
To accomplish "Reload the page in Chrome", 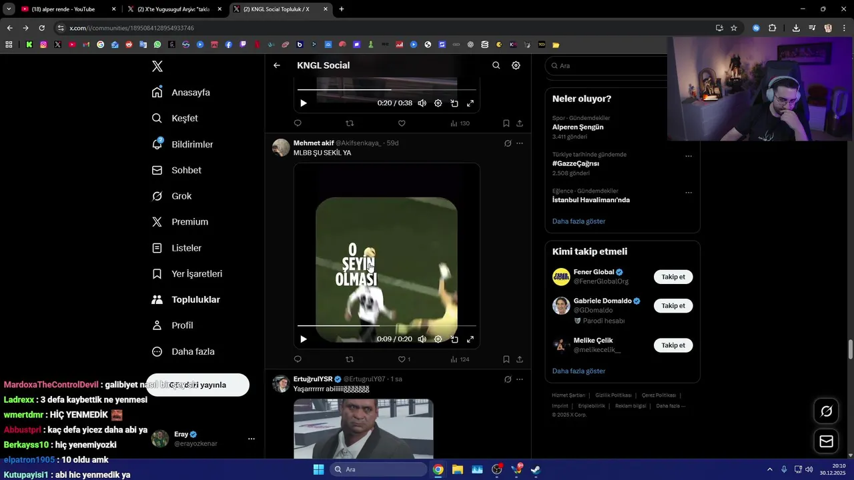I will (x=41, y=28).
